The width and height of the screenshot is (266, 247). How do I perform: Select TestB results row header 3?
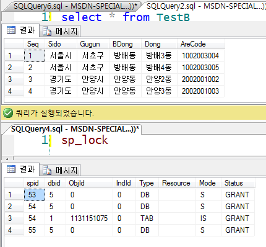tap(14, 79)
